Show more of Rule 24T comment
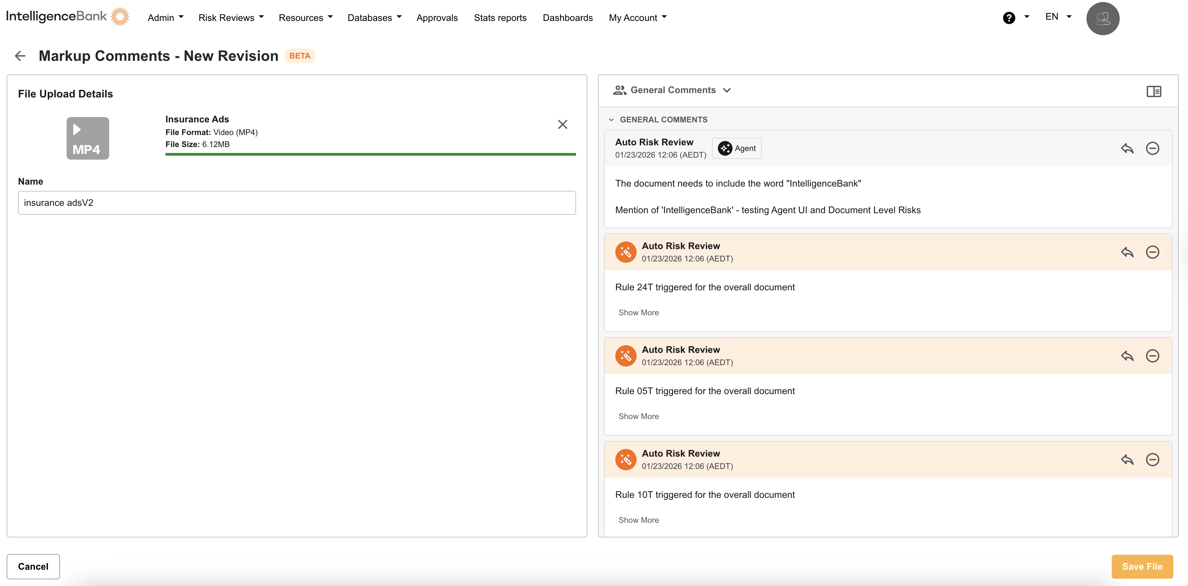 coord(638,312)
